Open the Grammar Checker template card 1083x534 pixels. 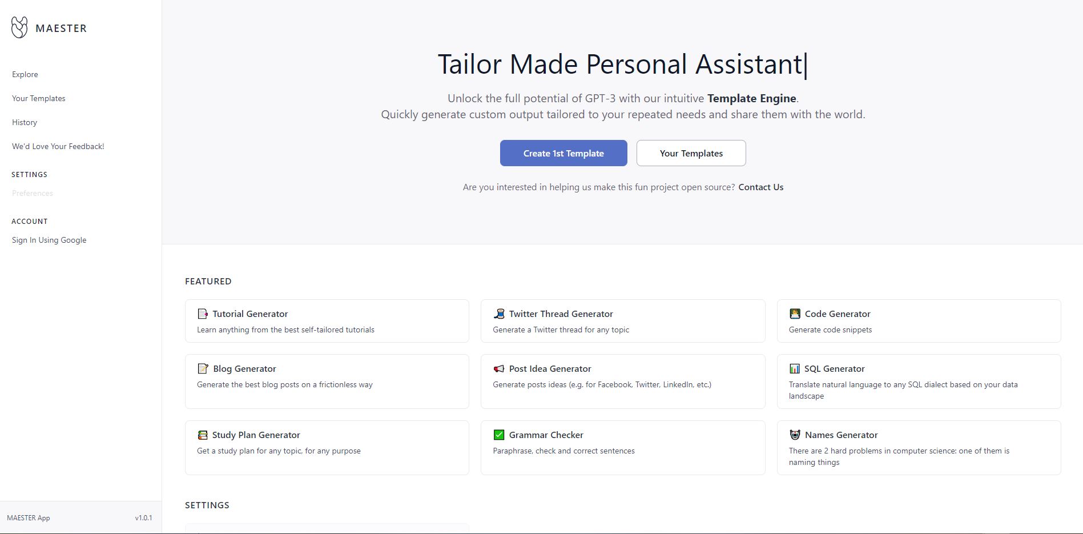pyautogui.click(x=622, y=447)
